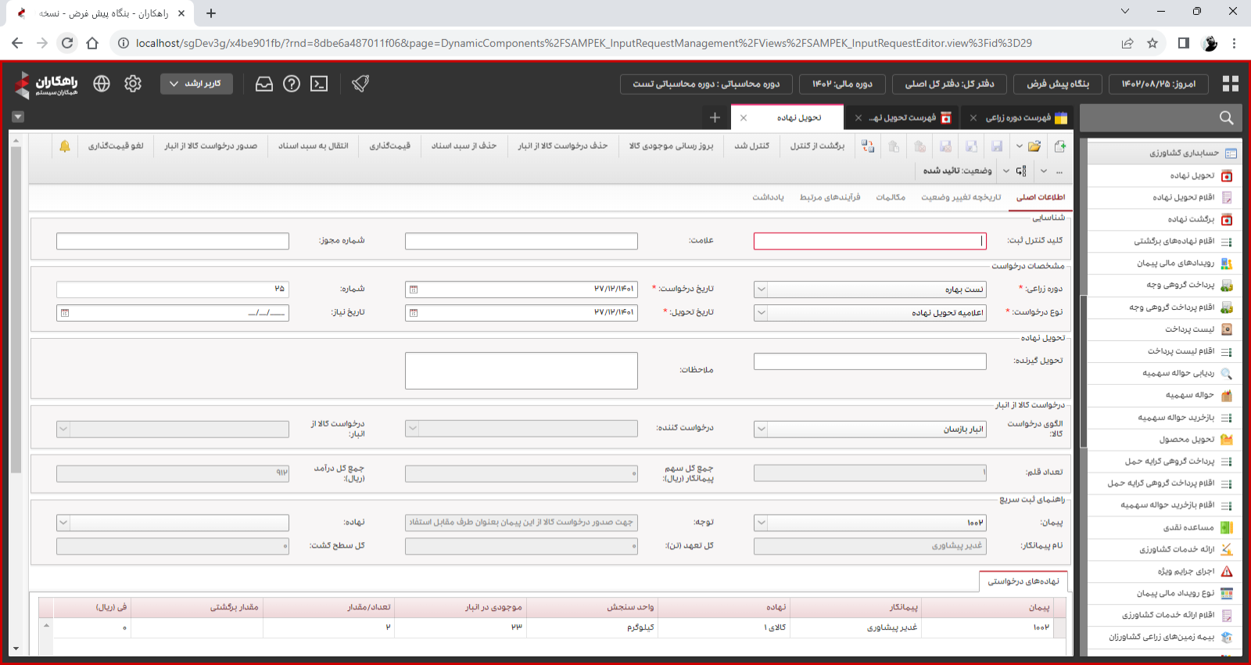Click the convert/transfer toolbar icon
1251x665 pixels.
point(868,146)
